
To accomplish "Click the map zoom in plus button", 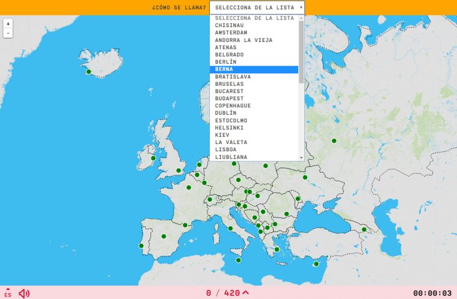I will pos(8,24).
